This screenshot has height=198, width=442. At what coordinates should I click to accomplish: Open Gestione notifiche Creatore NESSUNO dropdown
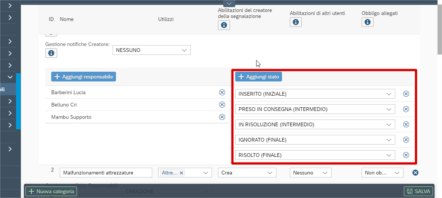click(151, 50)
